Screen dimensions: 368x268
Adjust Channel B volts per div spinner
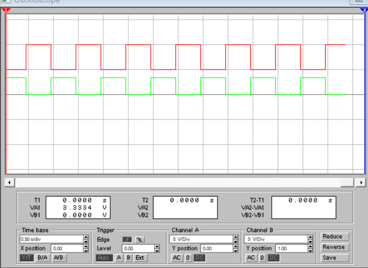pyautogui.click(x=311, y=239)
